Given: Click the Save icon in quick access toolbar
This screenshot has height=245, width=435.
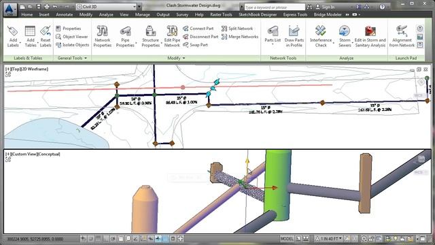Looking at the screenshot, I should (x=38, y=7).
